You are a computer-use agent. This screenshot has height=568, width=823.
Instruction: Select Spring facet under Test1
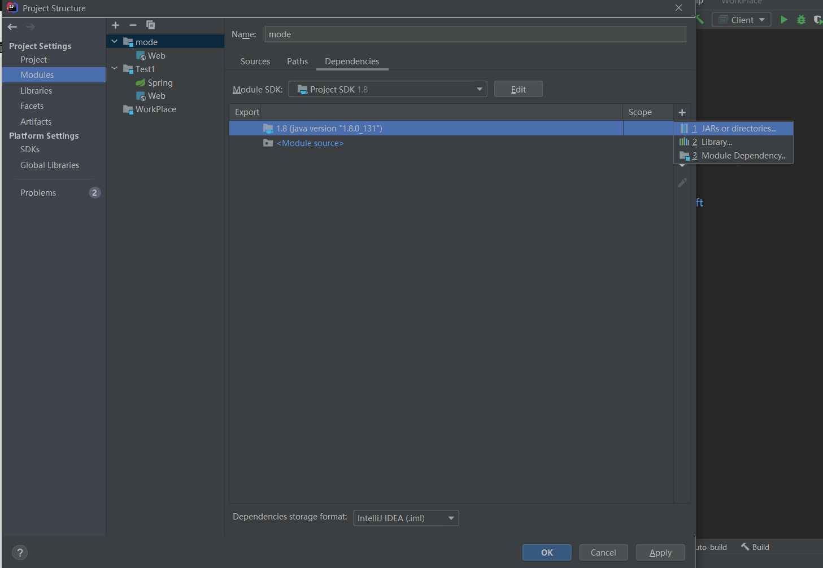160,82
